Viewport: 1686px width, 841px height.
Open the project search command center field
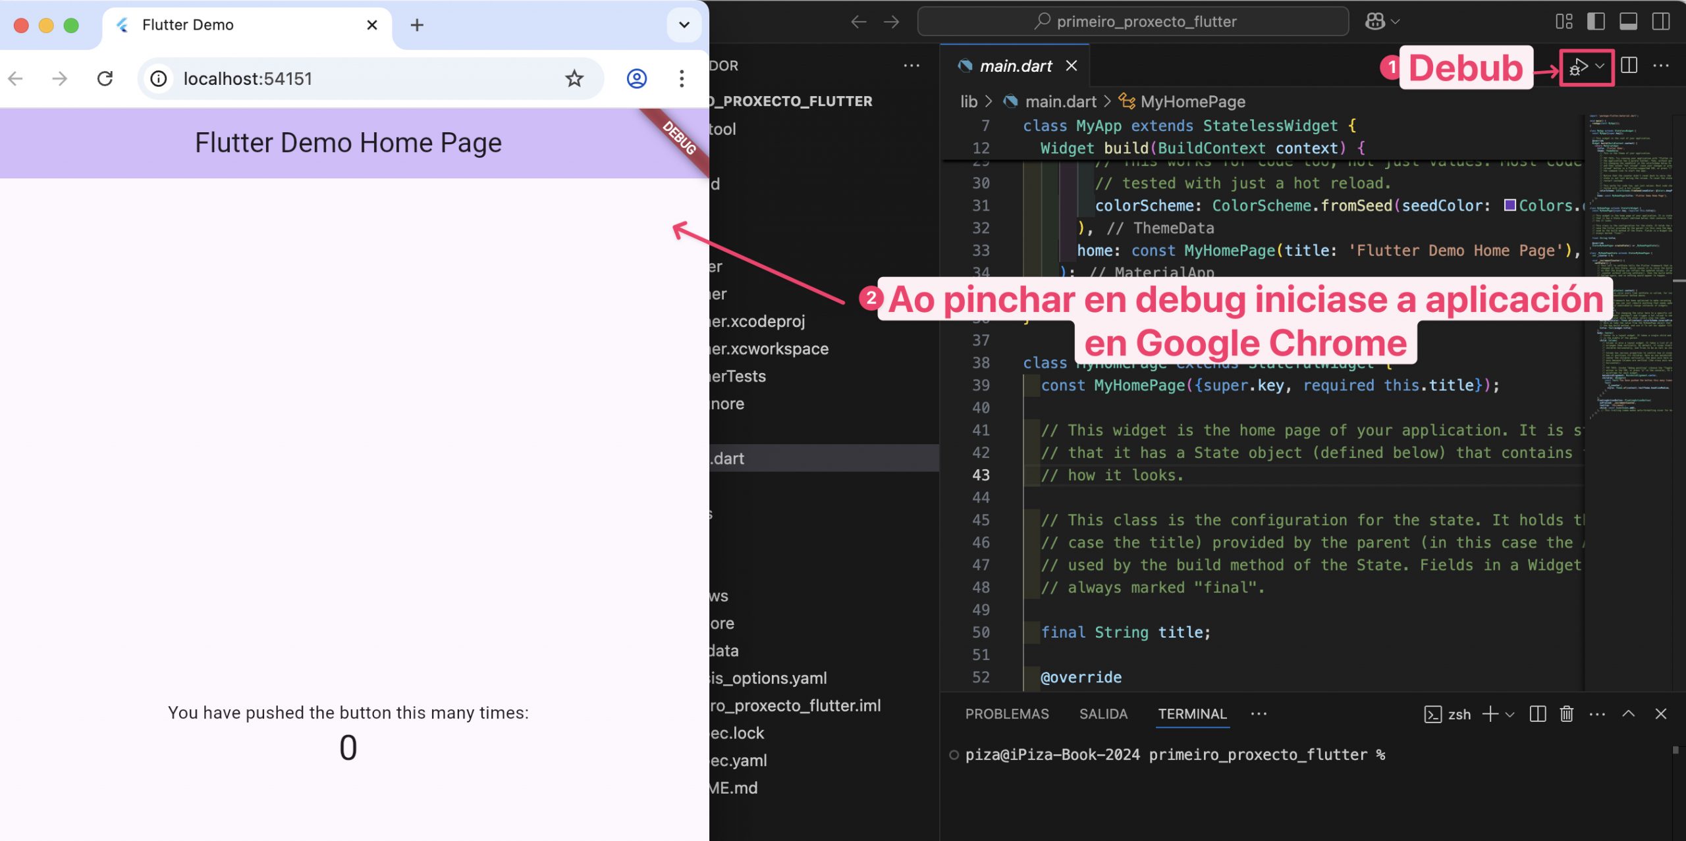pos(1133,22)
